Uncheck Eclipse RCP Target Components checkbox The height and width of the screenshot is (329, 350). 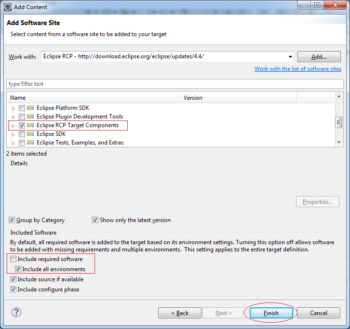[22, 125]
